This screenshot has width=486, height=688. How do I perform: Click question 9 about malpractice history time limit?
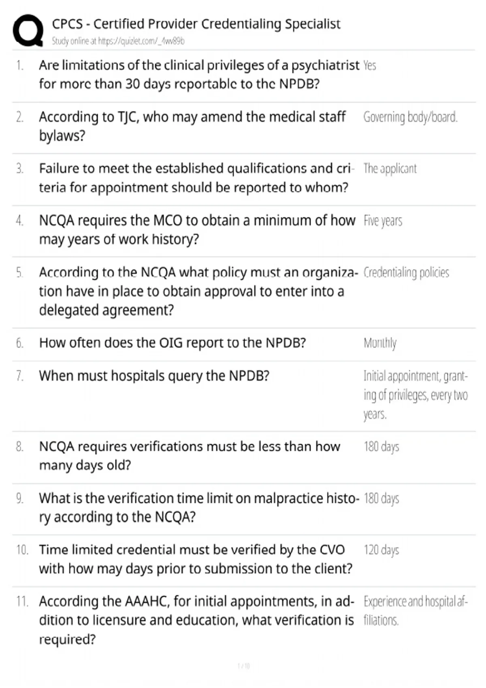(x=199, y=508)
